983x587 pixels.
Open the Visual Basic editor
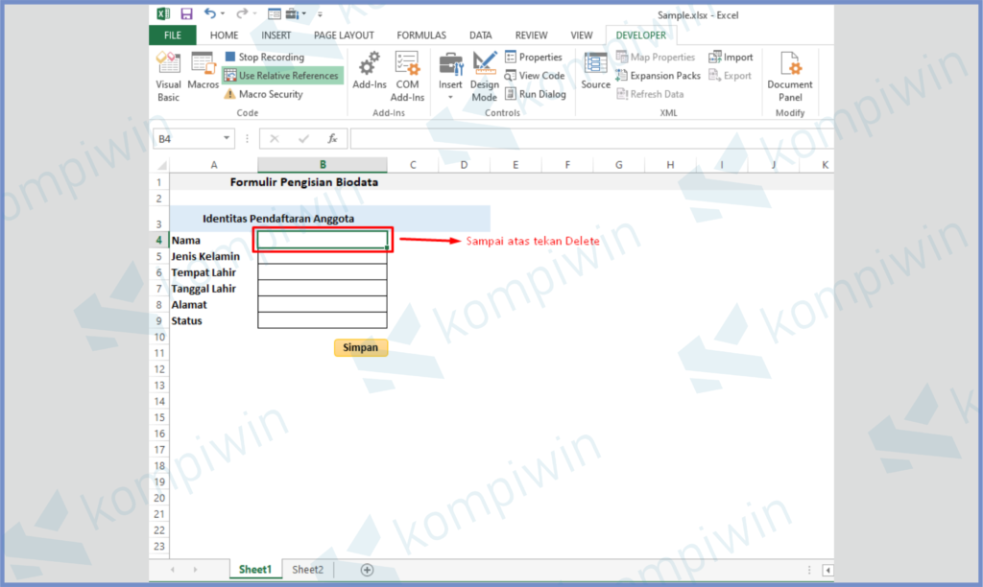168,76
